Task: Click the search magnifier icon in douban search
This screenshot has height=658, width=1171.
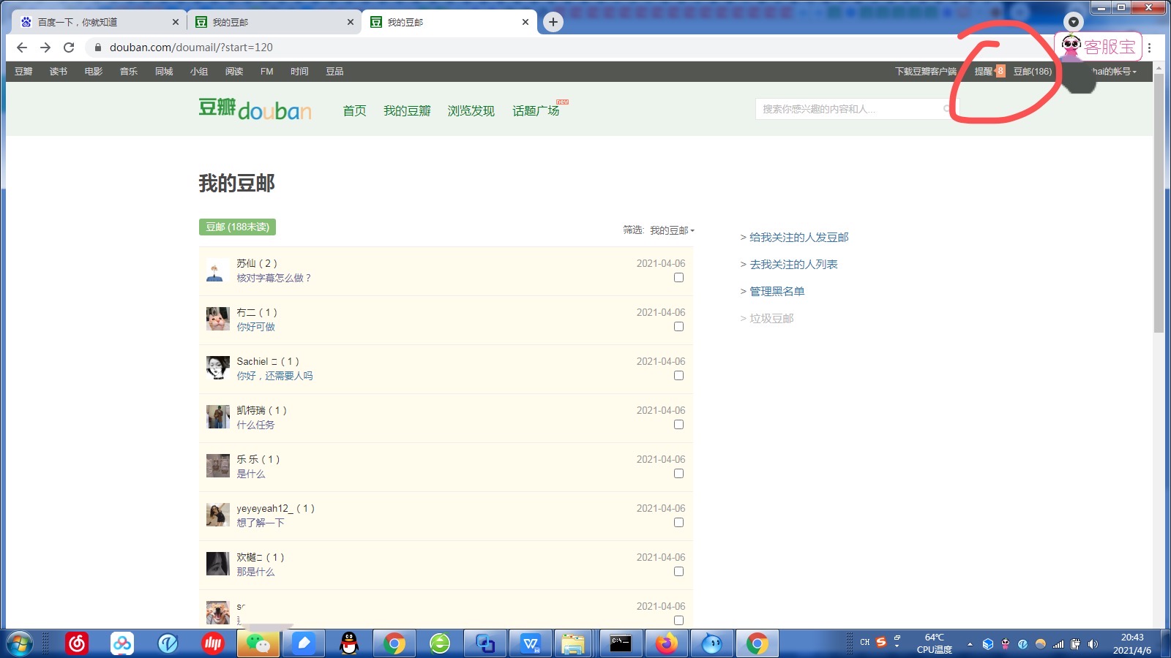Action: click(x=947, y=109)
